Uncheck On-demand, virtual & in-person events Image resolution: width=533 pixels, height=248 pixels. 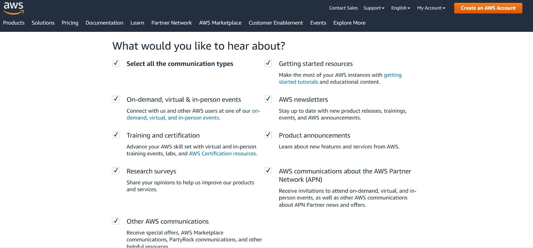(116, 99)
